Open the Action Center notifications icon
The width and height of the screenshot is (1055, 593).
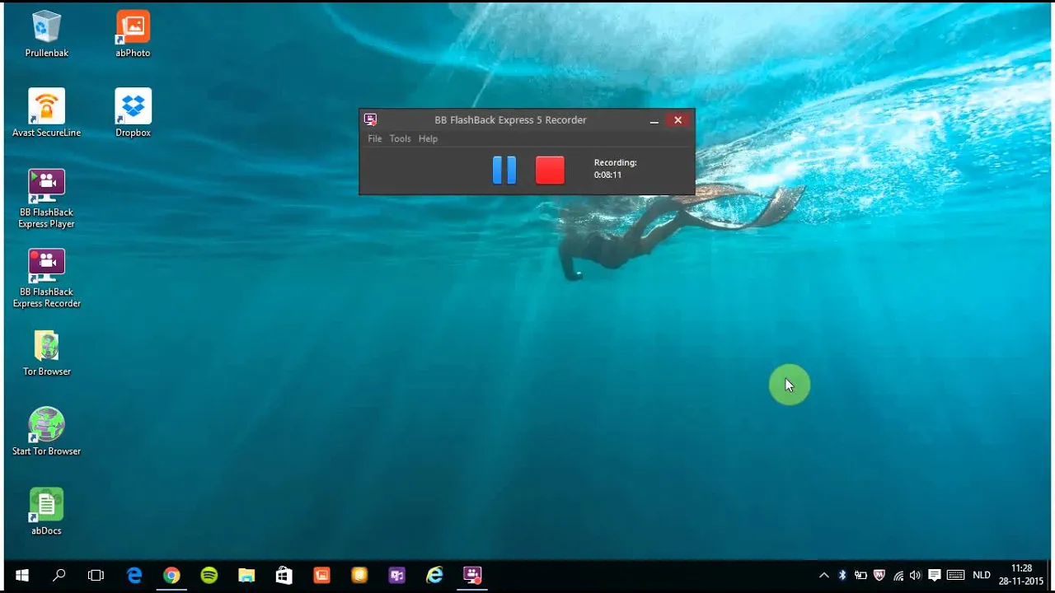pos(934,576)
